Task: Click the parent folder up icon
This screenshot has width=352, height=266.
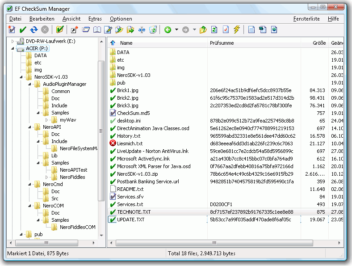Action: [x=203, y=30]
